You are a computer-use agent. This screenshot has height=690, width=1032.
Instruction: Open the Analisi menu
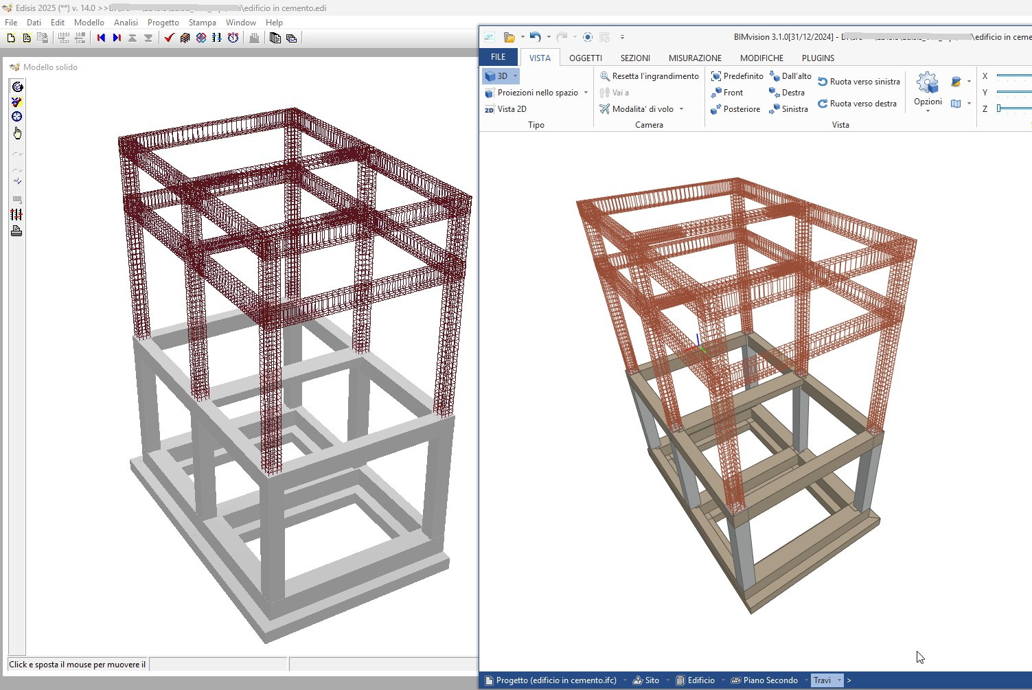126,23
